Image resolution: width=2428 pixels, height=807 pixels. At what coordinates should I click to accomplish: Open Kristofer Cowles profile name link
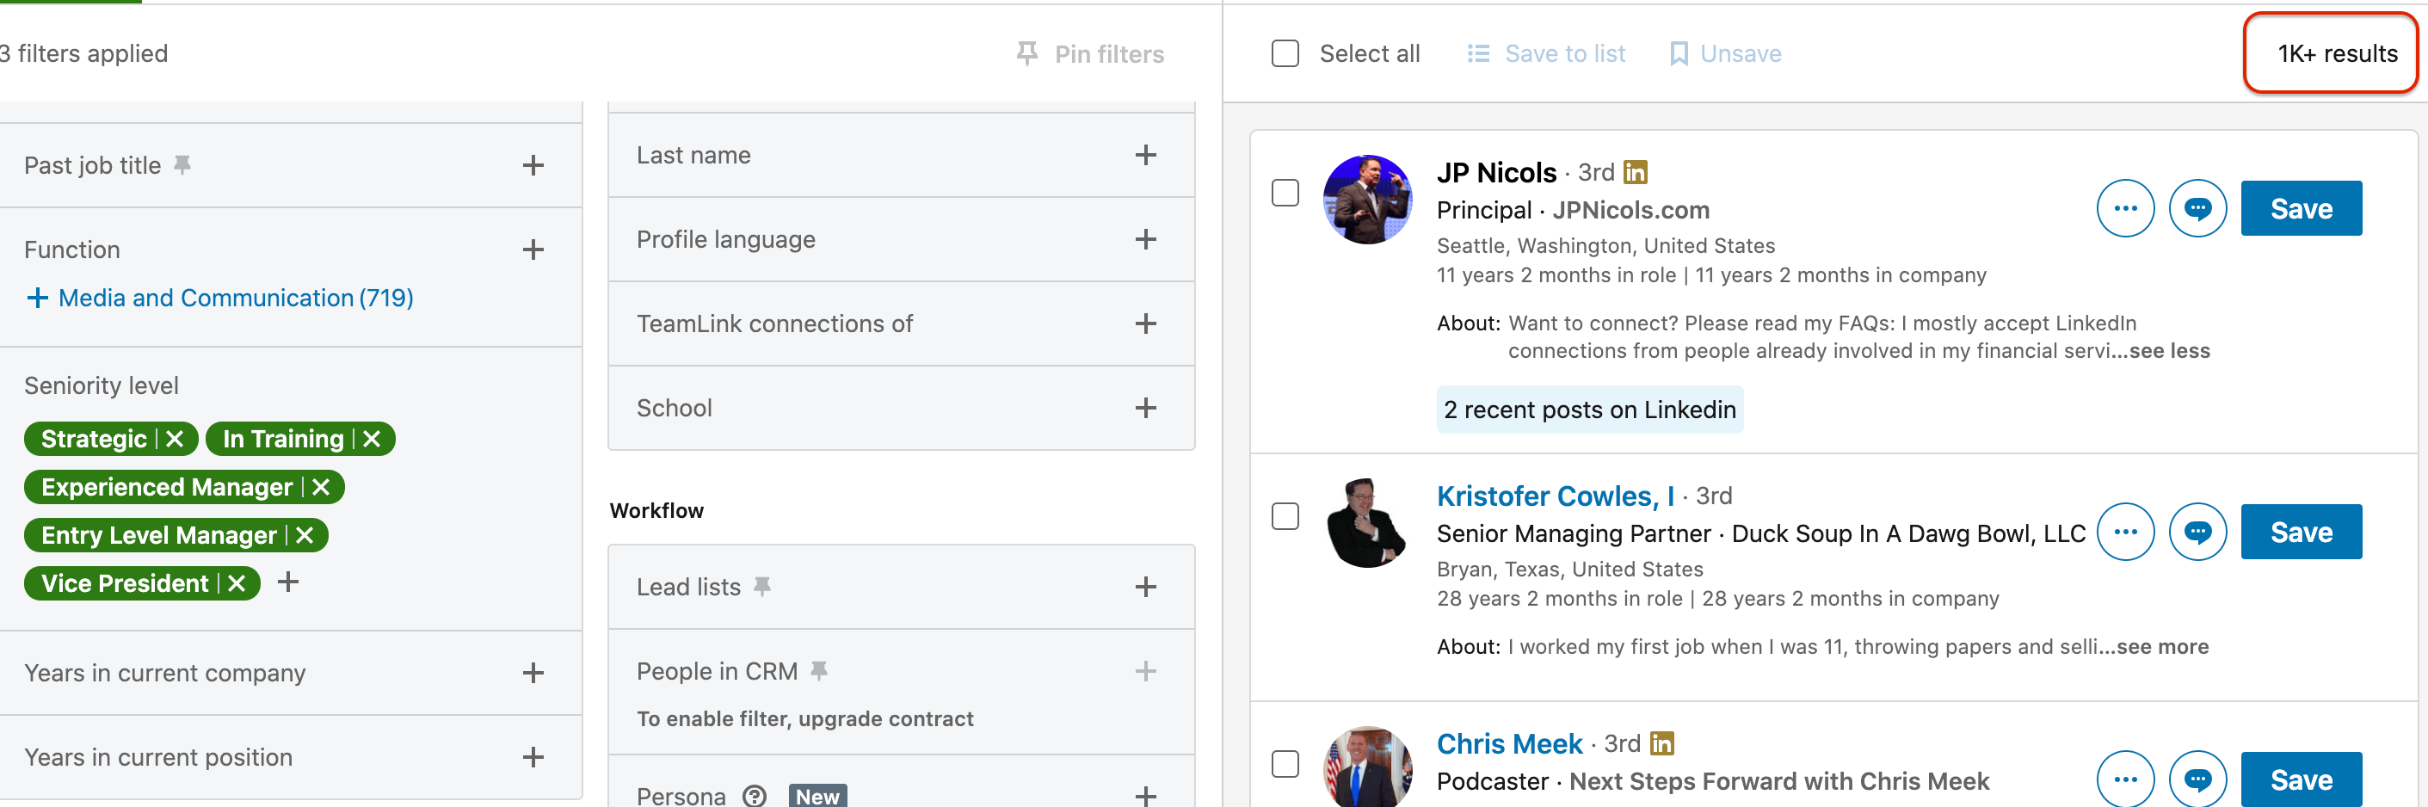tap(1554, 496)
